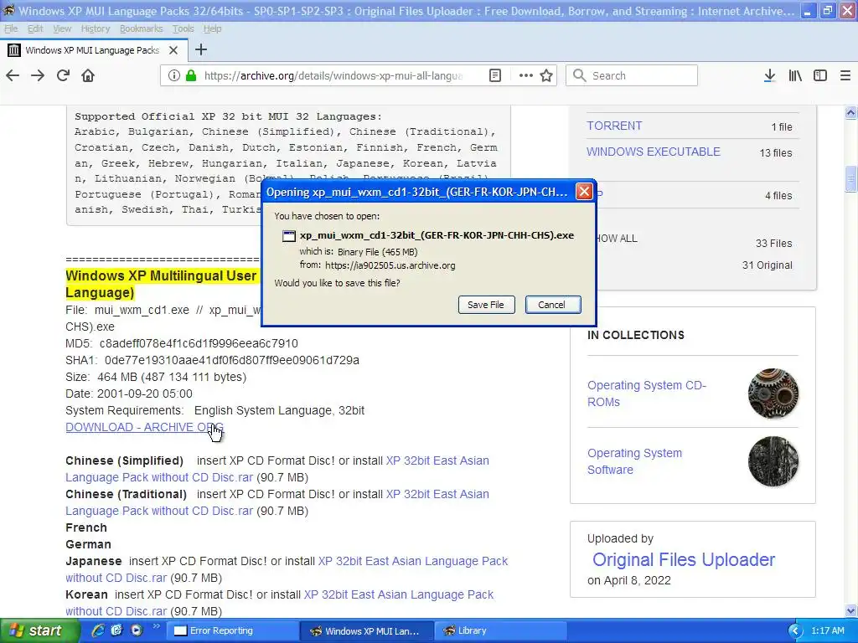Open a new tab with plus button

[x=201, y=49]
